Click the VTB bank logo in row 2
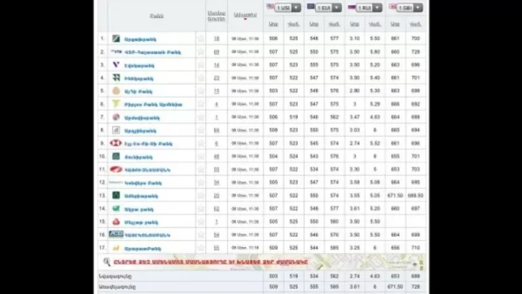The width and height of the screenshot is (522, 294). pyautogui.click(x=116, y=52)
